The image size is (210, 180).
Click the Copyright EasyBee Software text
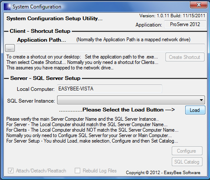[163, 172]
